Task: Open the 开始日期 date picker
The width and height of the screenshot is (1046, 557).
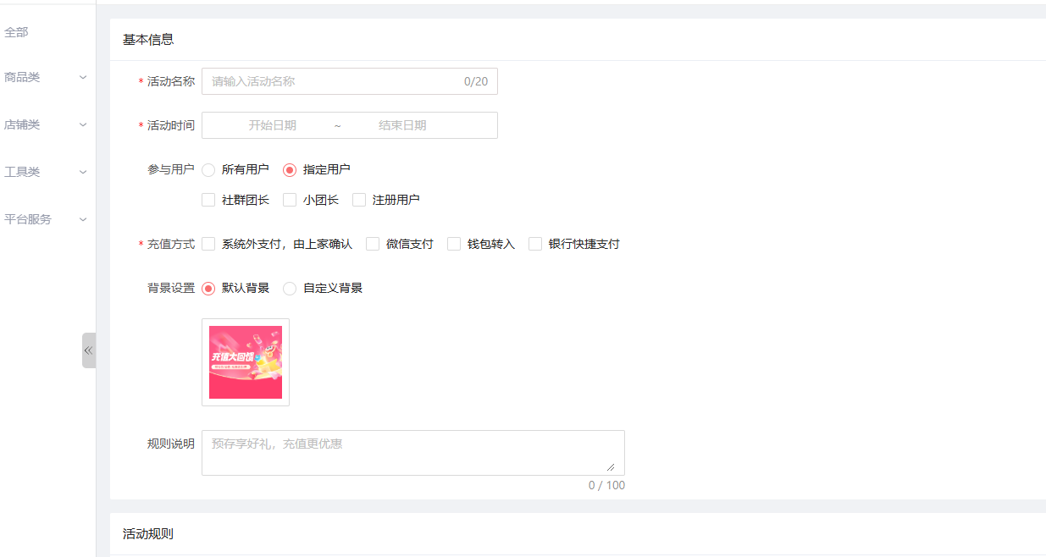Action: 272,125
